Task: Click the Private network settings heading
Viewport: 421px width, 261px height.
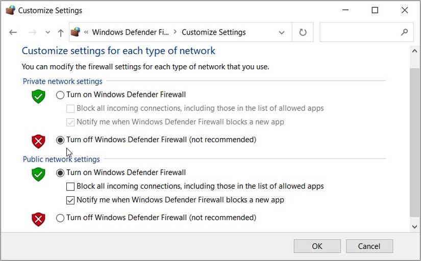Action: [63, 81]
